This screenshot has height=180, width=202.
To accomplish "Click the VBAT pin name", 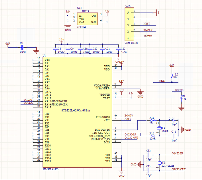I will 106,98.
